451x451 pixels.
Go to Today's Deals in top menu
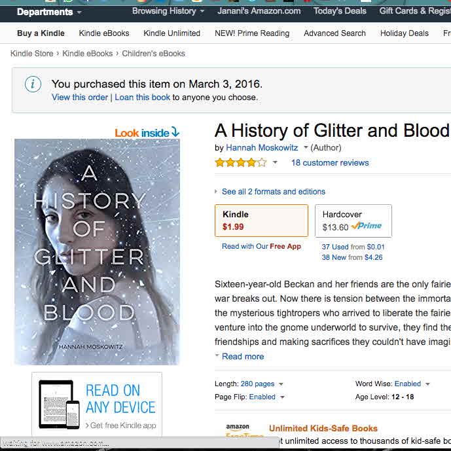tap(340, 11)
